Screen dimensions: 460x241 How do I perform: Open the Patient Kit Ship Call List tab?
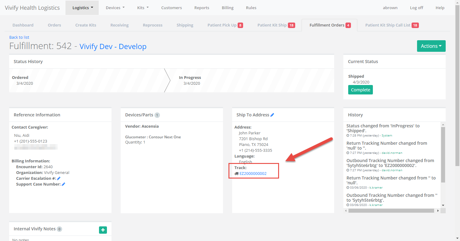tap(391, 25)
